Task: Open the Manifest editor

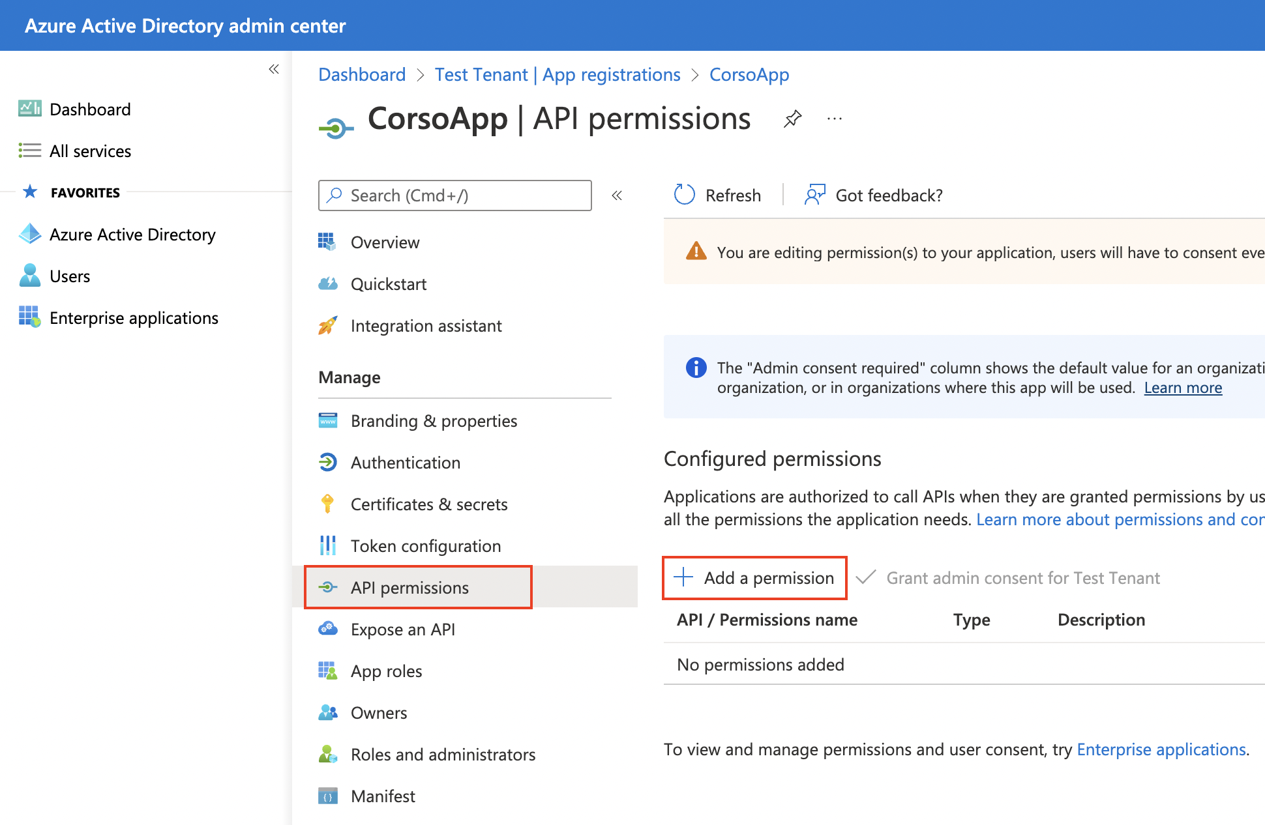Action: point(382,796)
